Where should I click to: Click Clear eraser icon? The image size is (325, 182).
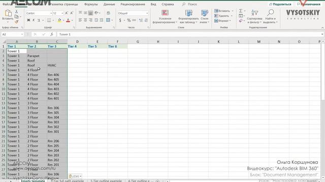point(241,21)
